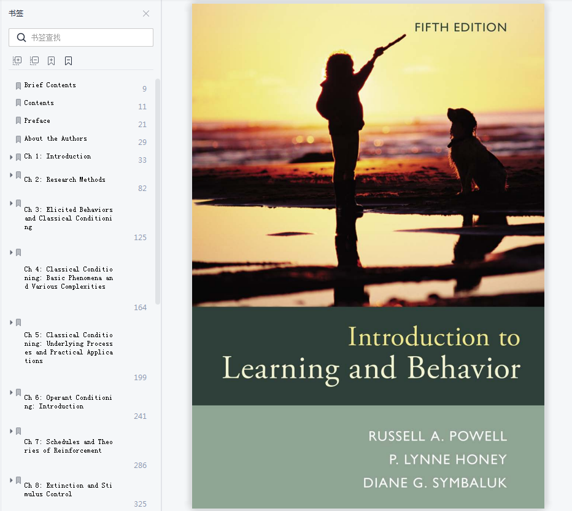This screenshot has width=572, height=511.
Task: Click page number 241 for Ch 6
Action: [x=140, y=416]
